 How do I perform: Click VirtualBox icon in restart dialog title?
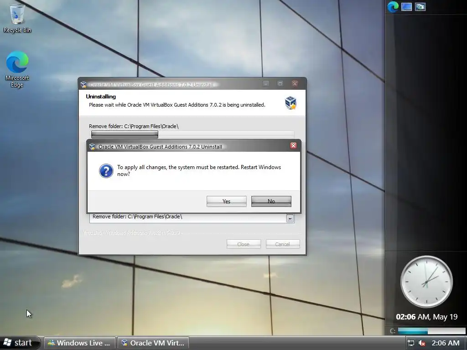click(92, 146)
